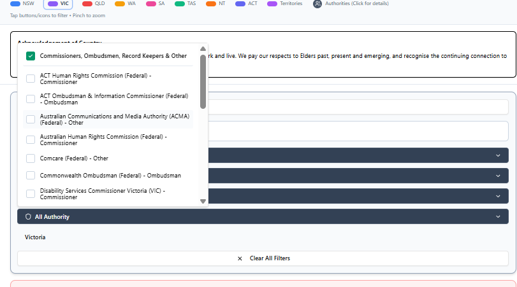
Task: Click the Victoria selected filter text
Action: (x=35, y=237)
